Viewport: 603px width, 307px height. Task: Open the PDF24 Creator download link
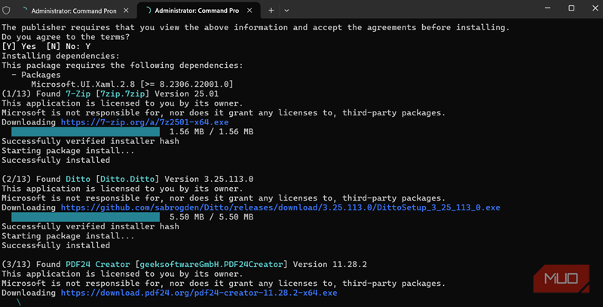point(199,292)
